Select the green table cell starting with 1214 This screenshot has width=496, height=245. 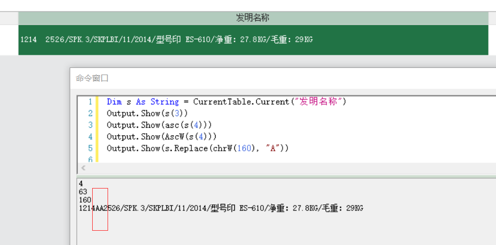(x=253, y=40)
